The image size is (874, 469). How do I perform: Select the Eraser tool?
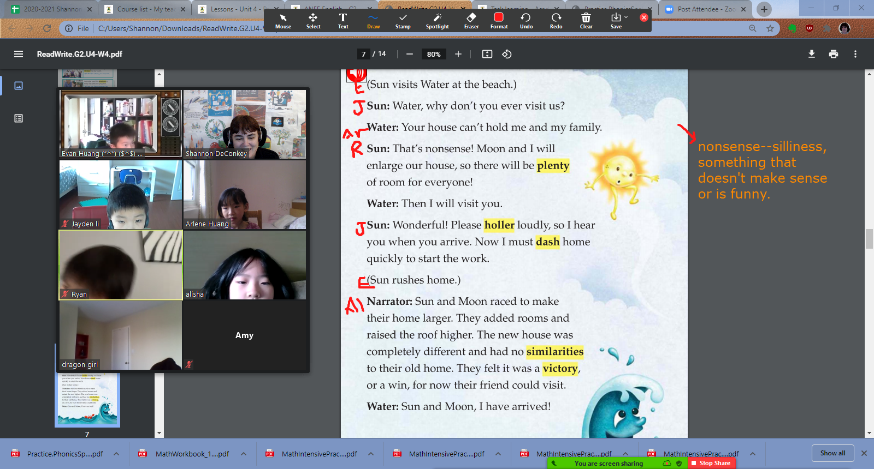tap(471, 21)
